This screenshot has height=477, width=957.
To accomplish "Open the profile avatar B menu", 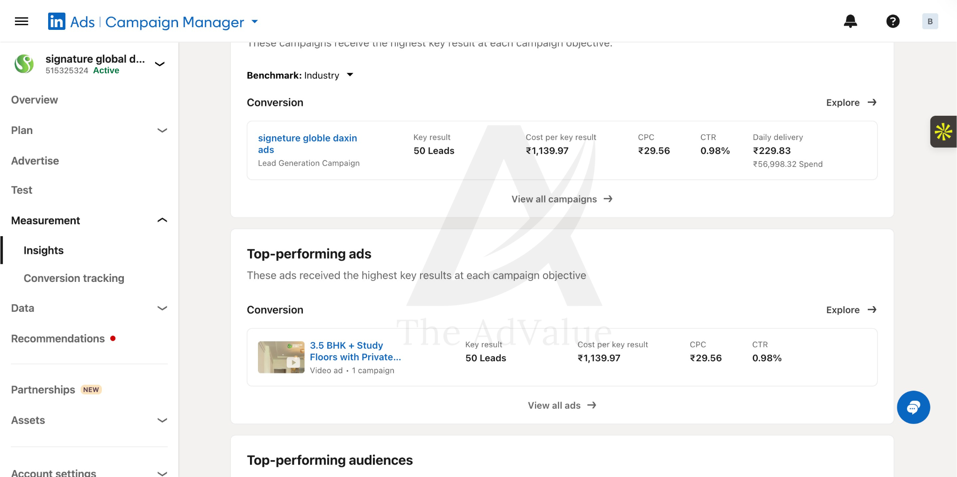I will 930,21.
